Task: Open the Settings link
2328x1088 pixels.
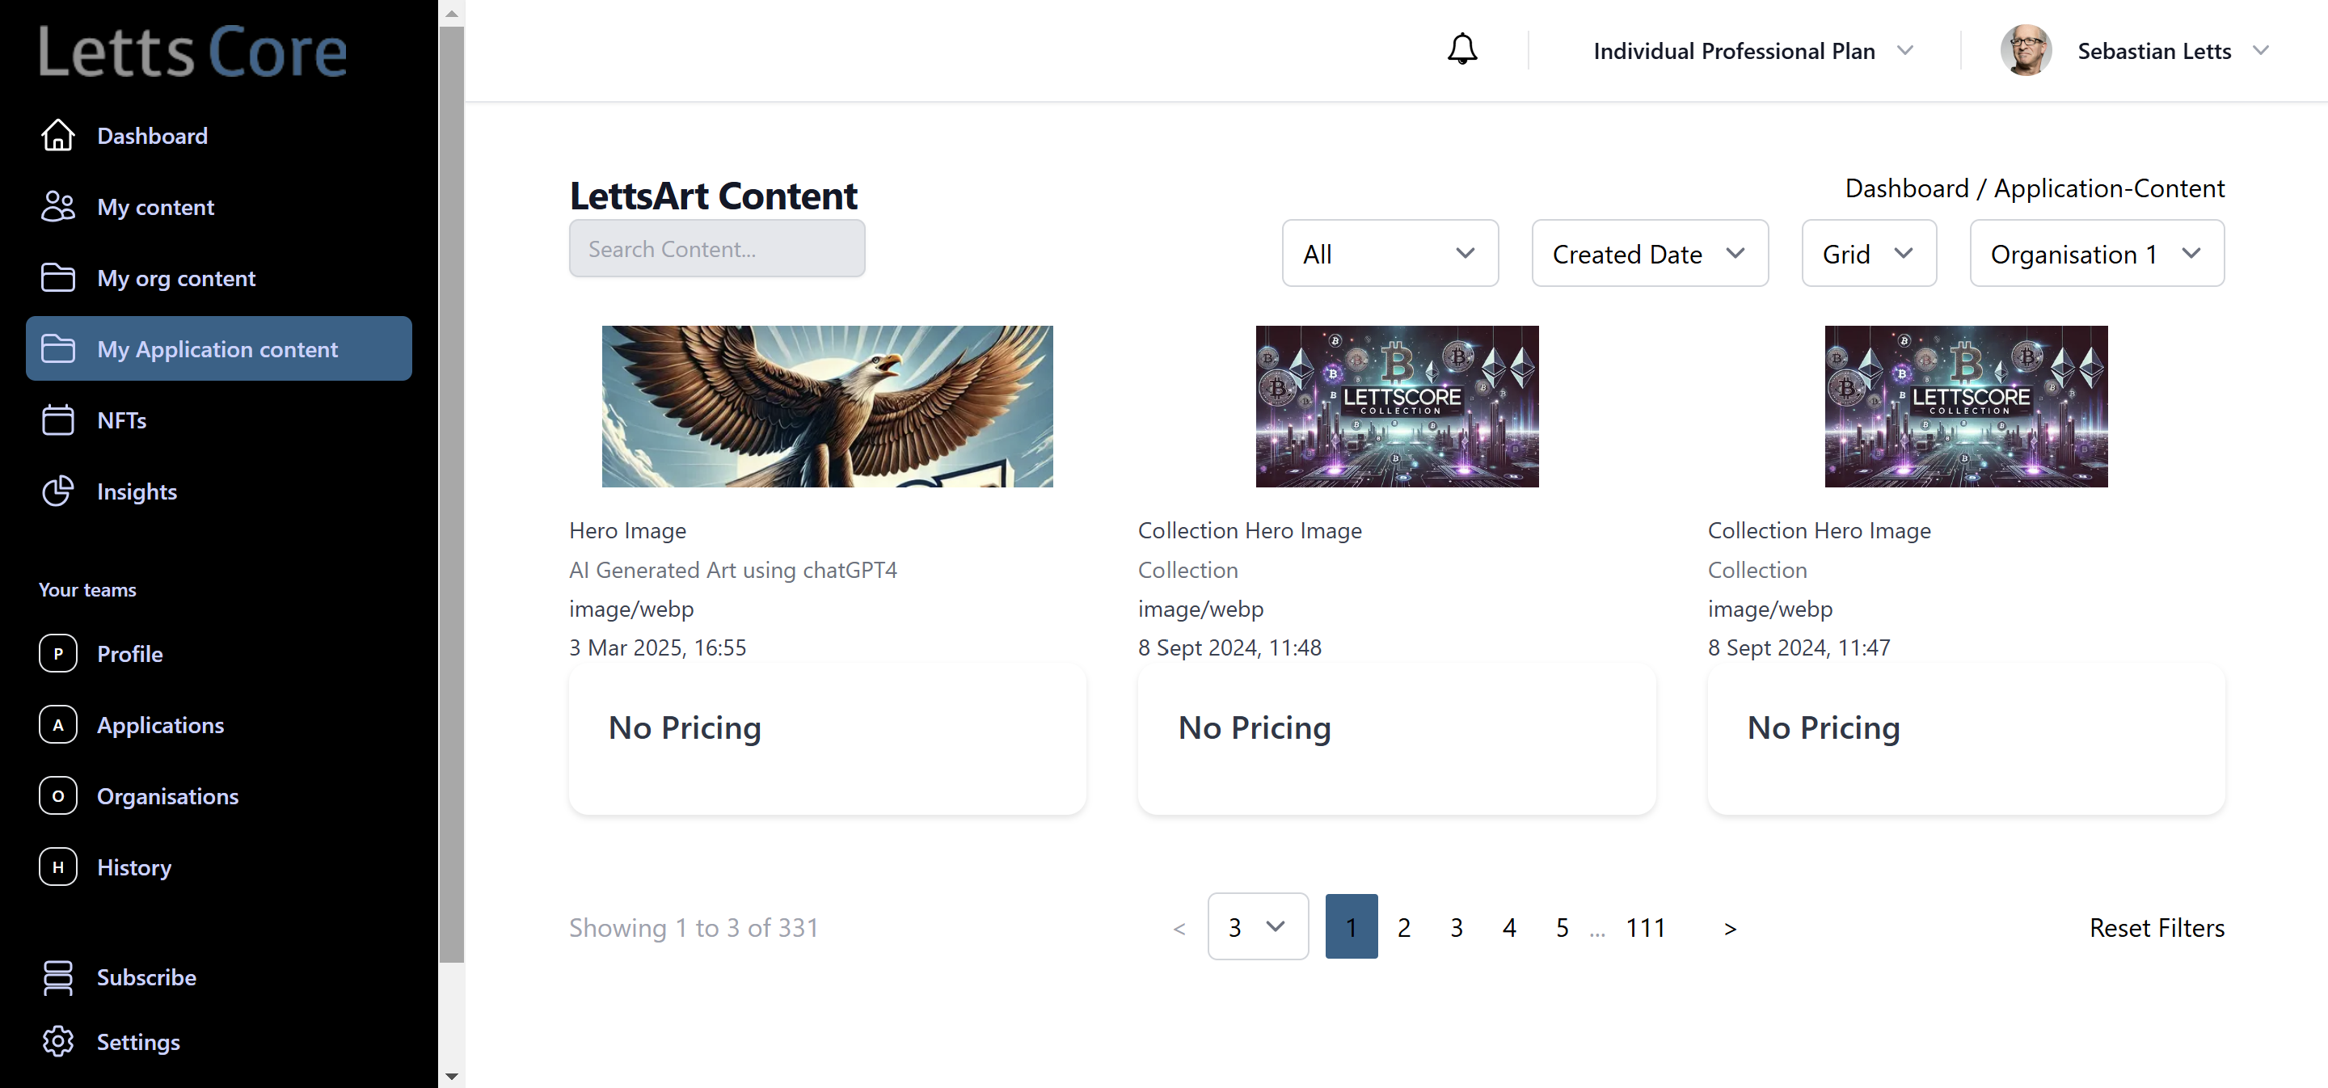Action: click(219, 1041)
